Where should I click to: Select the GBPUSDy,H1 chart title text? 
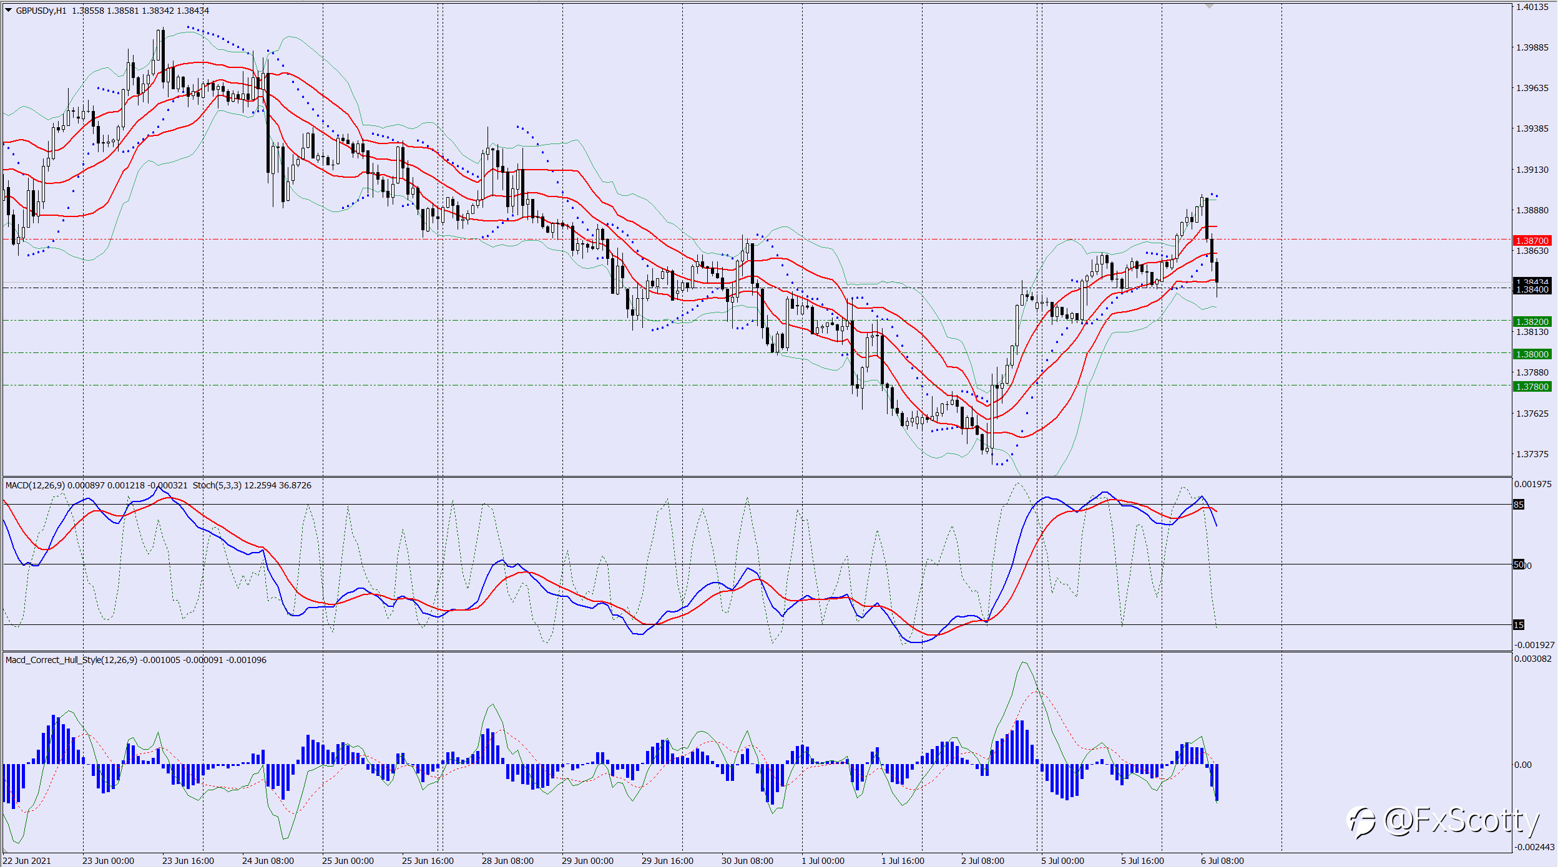(41, 11)
